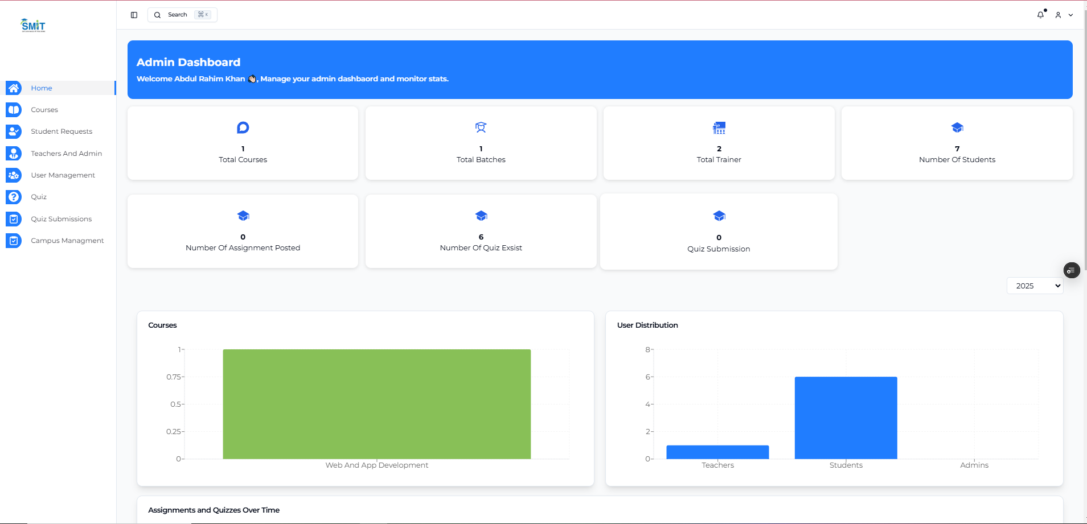1087x524 pixels.
Task: Go to Campus Managment link
Action: pos(67,241)
